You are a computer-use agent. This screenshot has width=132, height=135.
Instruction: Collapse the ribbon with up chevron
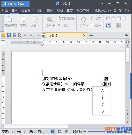[102, 4]
